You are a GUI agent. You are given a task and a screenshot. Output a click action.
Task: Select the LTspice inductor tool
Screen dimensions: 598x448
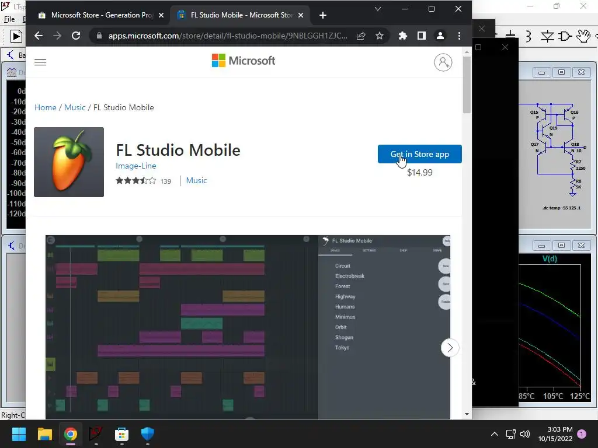coord(529,36)
